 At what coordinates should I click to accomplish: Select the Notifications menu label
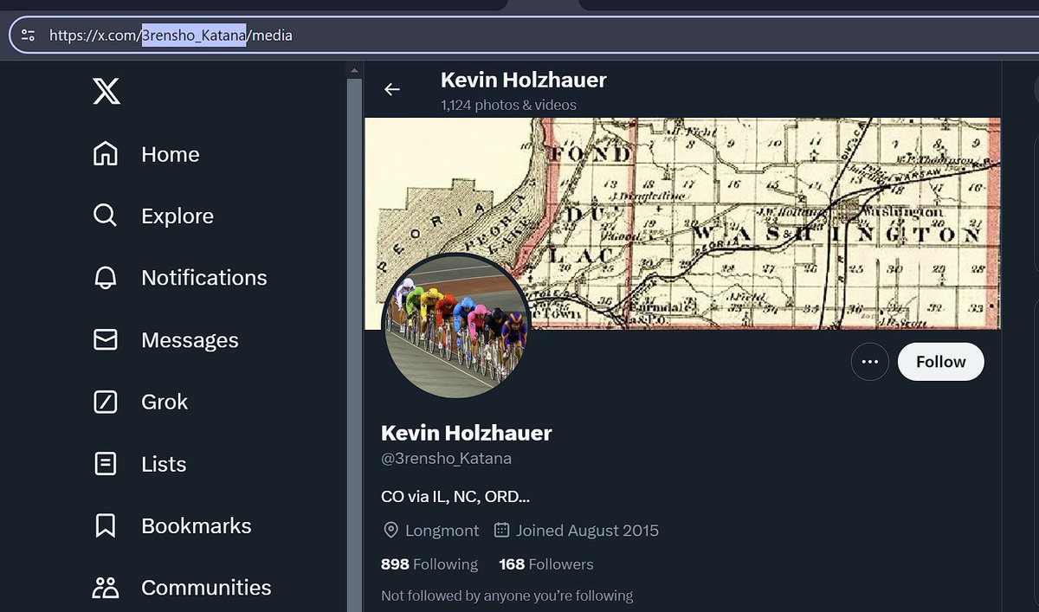point(204,278)
